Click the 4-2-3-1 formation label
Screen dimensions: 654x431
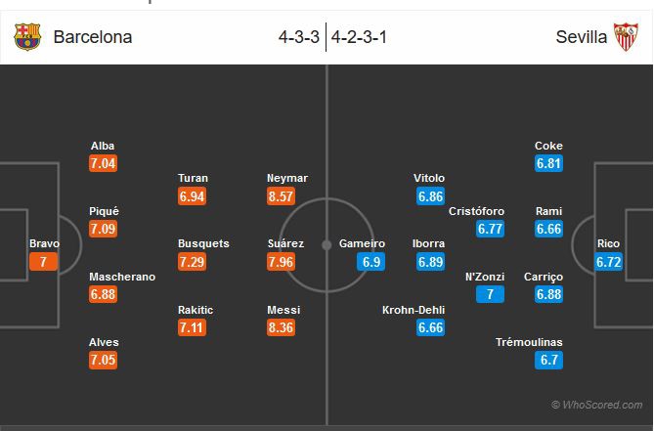tap(359, 37)
